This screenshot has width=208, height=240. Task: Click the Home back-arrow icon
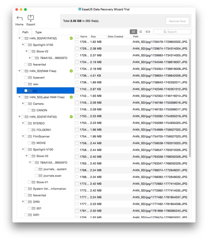click(20, 18)
